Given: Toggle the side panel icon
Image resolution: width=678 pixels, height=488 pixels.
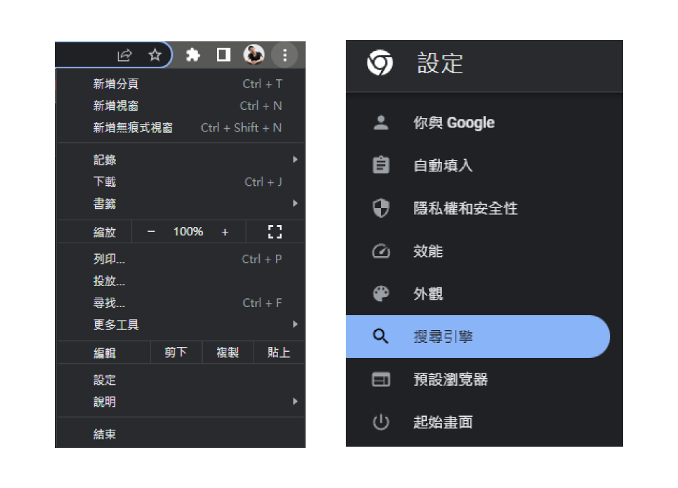Looking at the screenshot, I should click(x=223, y=56).
